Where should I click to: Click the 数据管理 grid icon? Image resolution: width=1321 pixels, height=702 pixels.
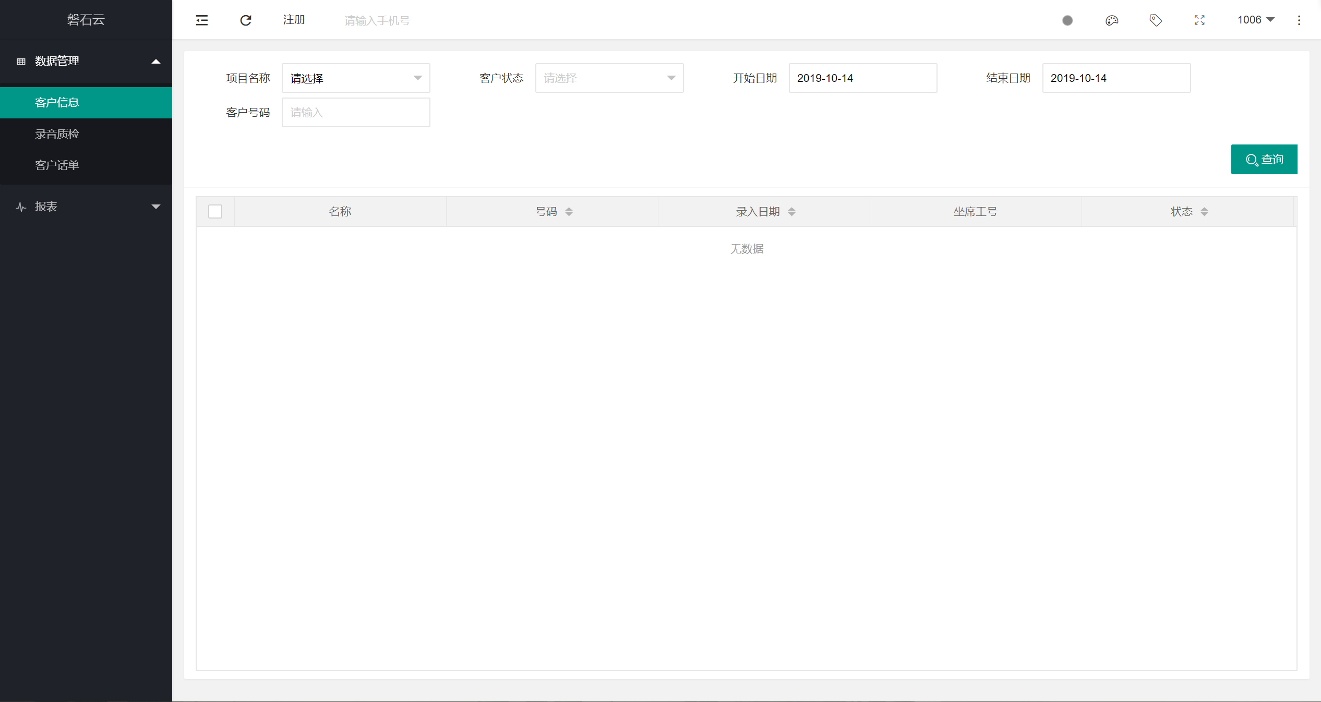tap(21, 60)
